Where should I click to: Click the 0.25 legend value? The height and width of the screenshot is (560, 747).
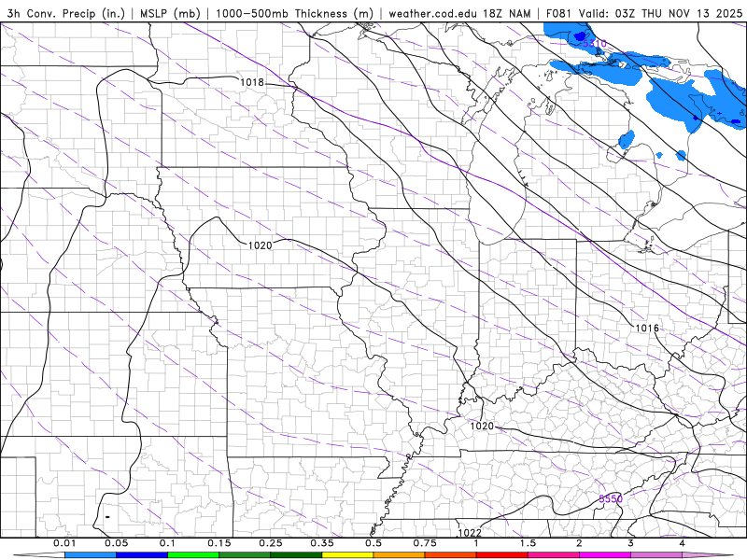click(271, 543)
